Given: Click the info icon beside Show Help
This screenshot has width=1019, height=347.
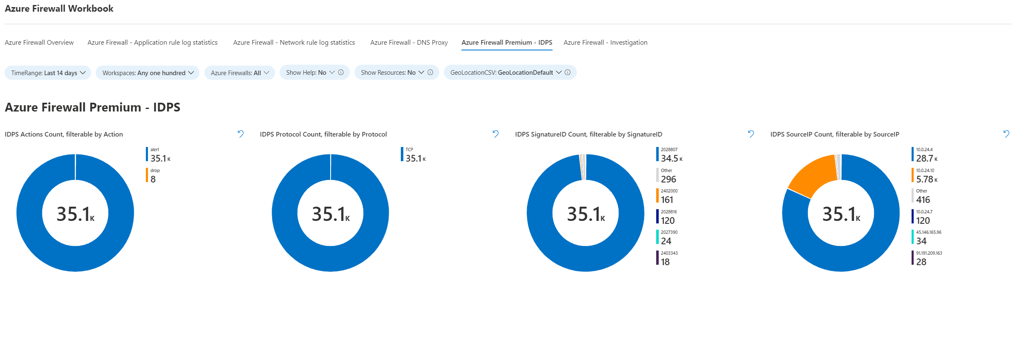Looking at the screenshot, I should (x=341, y=72).
